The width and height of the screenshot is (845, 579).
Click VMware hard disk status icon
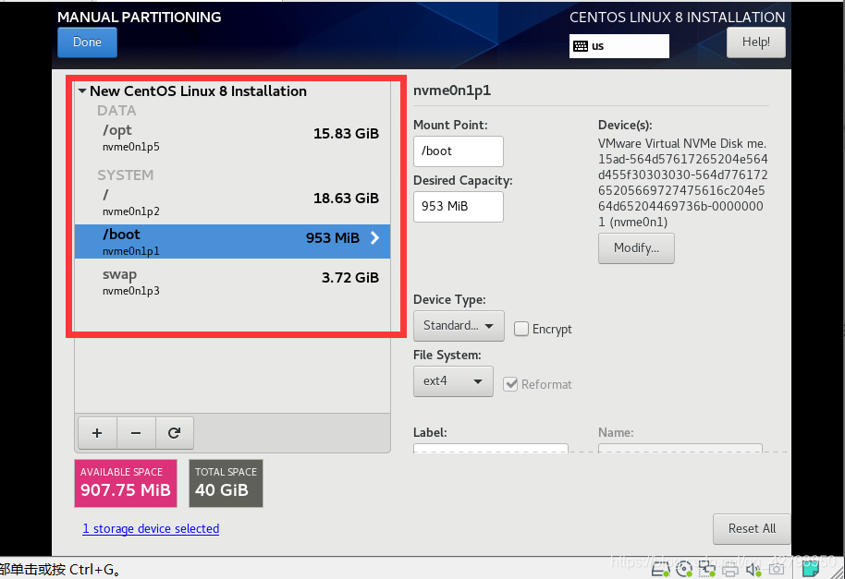point(660,569)
